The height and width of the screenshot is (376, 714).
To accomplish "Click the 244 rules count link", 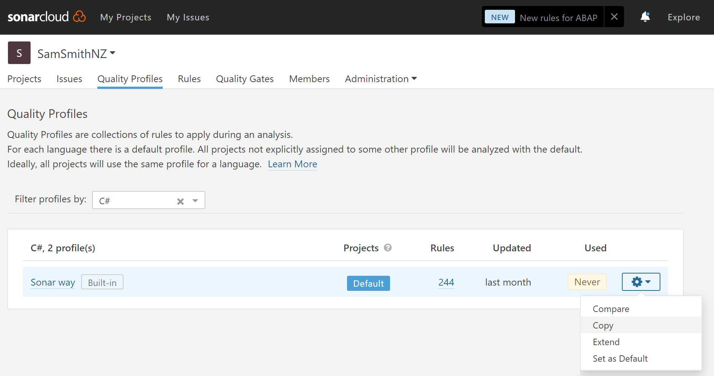I will click(x=446, y=282).
